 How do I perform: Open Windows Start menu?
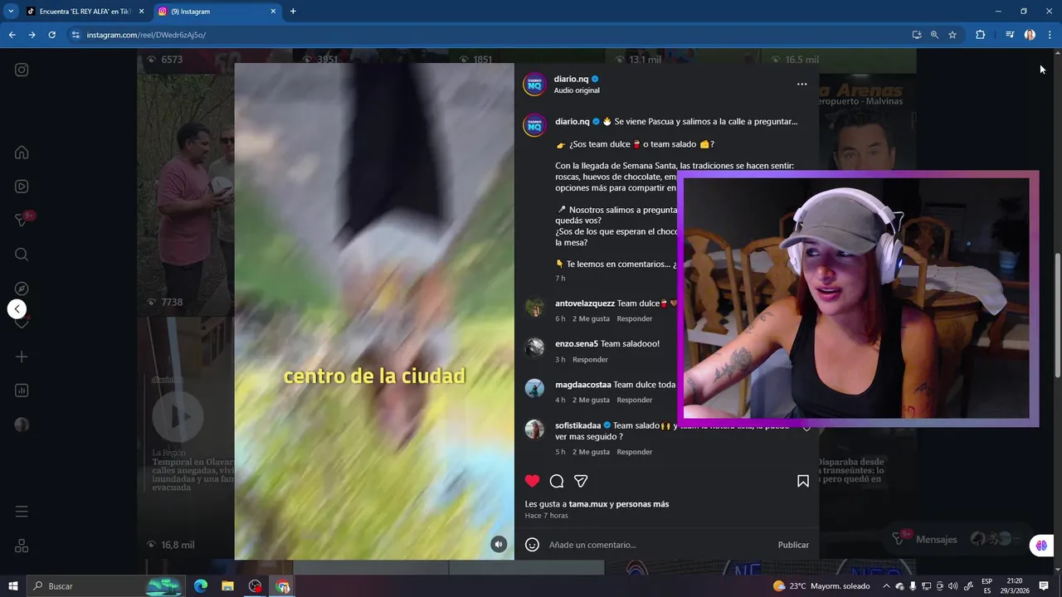pos(13,586)
